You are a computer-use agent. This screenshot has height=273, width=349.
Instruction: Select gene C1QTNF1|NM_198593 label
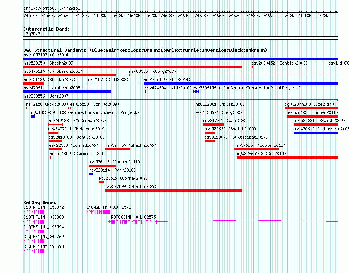pyautogui.click(x=44, y=246)
